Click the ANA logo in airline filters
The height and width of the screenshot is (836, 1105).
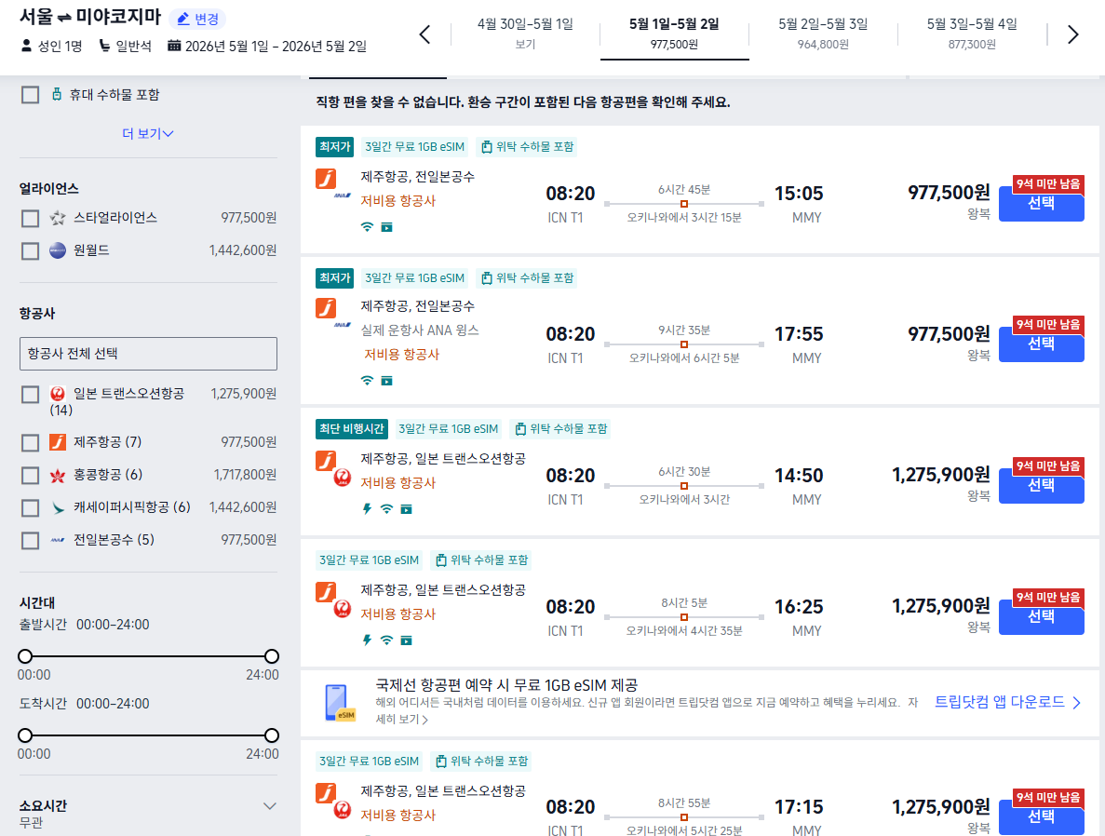[x=58, y=541]
